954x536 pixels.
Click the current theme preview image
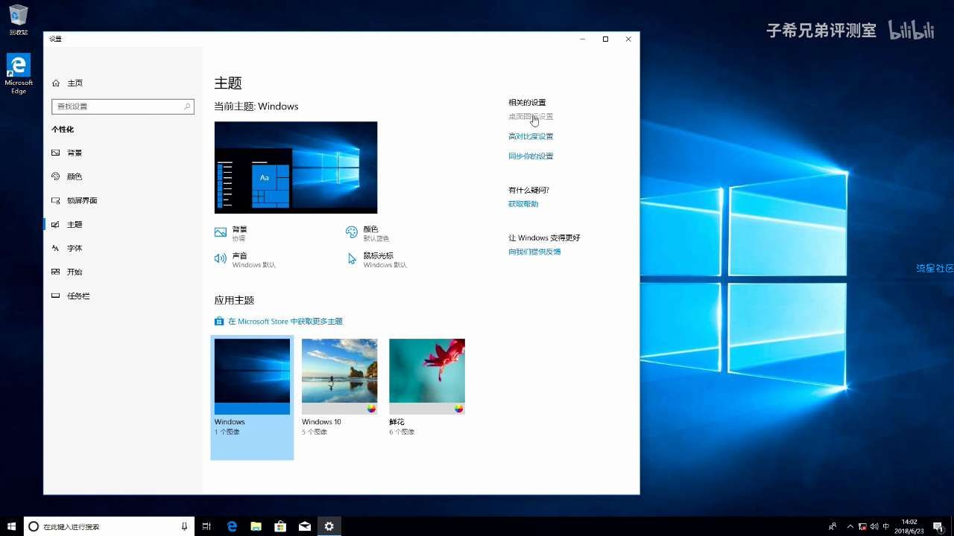(296, 167)
